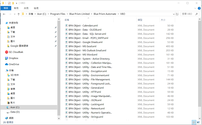Switch to large icons view in status bar
The width and height of the screenshot is (202, 125).
198,122
